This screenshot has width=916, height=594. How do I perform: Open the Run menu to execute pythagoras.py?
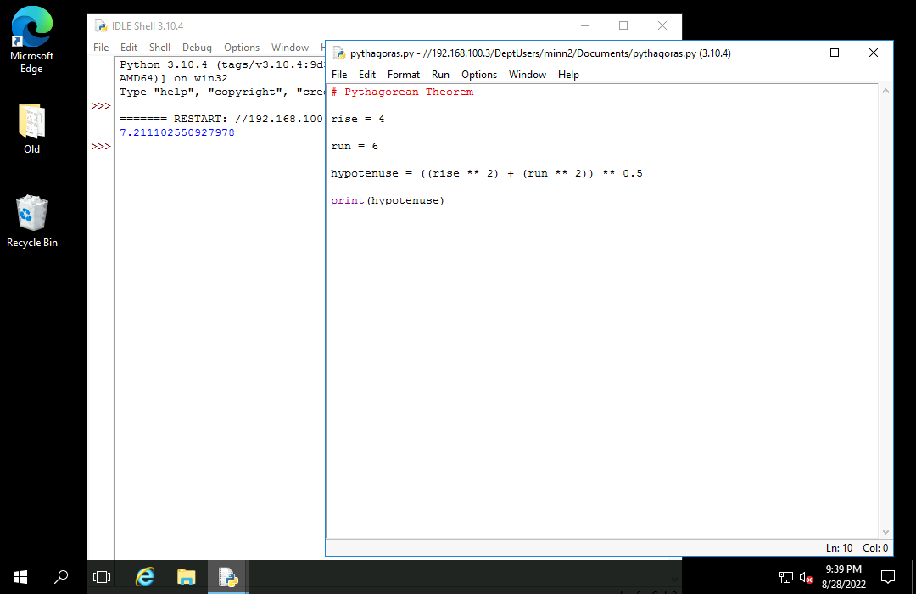coord(440,75)
